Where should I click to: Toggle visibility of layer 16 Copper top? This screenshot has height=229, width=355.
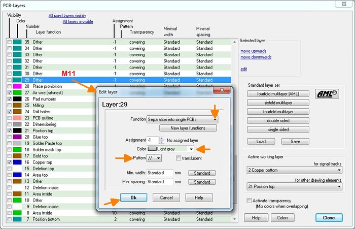[x=10, y=162]
